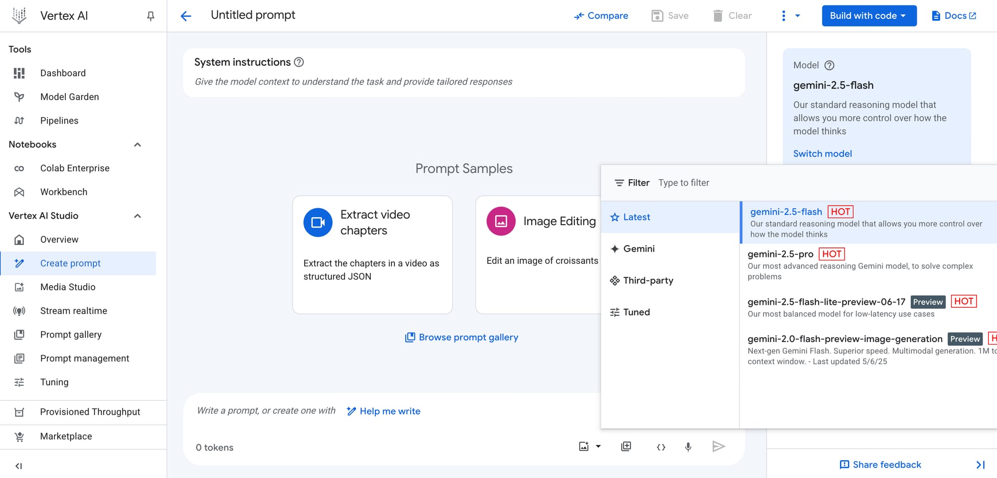Pin the navigation menu with pin icon
The image size is (997, 478).
[151, 16]
